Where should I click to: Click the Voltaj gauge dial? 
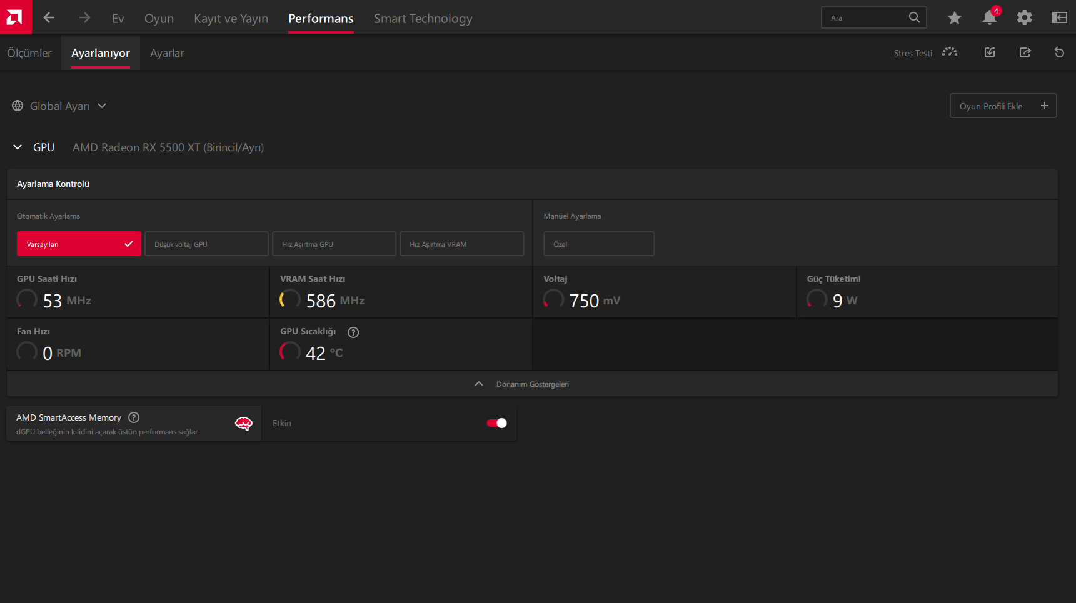(553, 299)
